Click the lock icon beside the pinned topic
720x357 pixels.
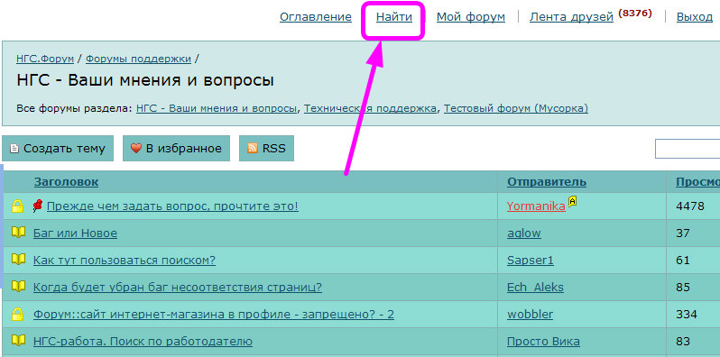17,206
